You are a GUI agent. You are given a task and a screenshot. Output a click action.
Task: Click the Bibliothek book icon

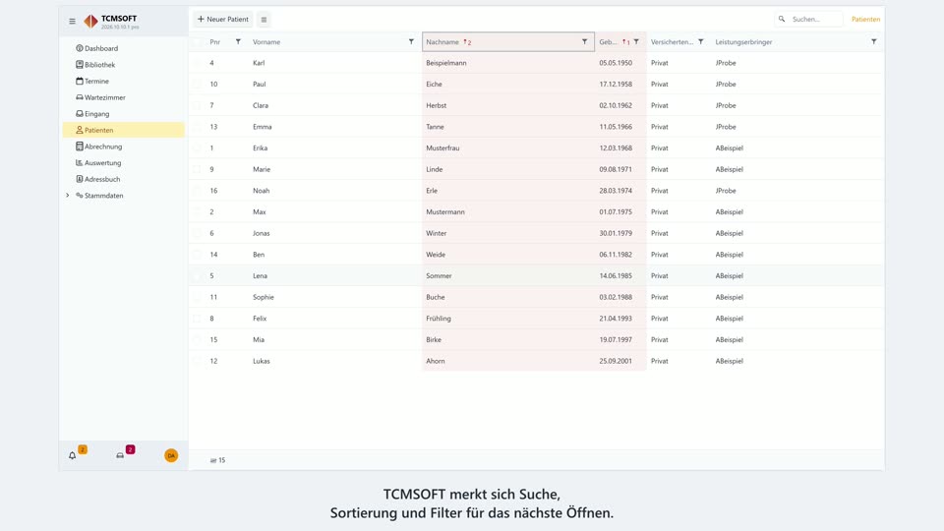(x=80, y=65)
